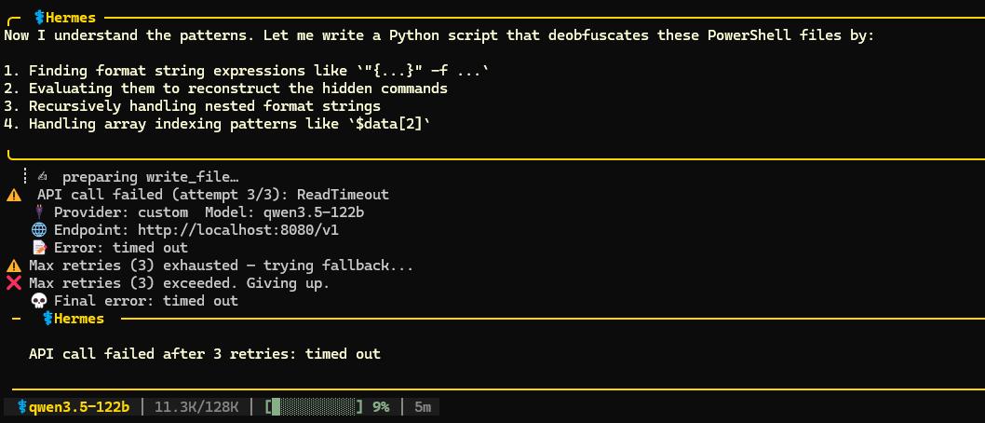Click the status bar caduceus icon beside qwen3.5-122b
This screenshot has width=985, height=423.
pos(21,406)
